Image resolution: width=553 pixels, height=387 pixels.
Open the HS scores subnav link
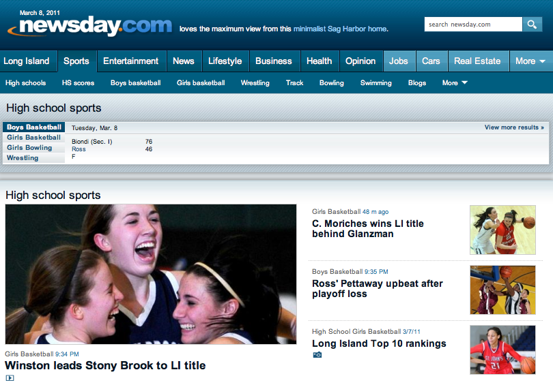click(78, 83)
